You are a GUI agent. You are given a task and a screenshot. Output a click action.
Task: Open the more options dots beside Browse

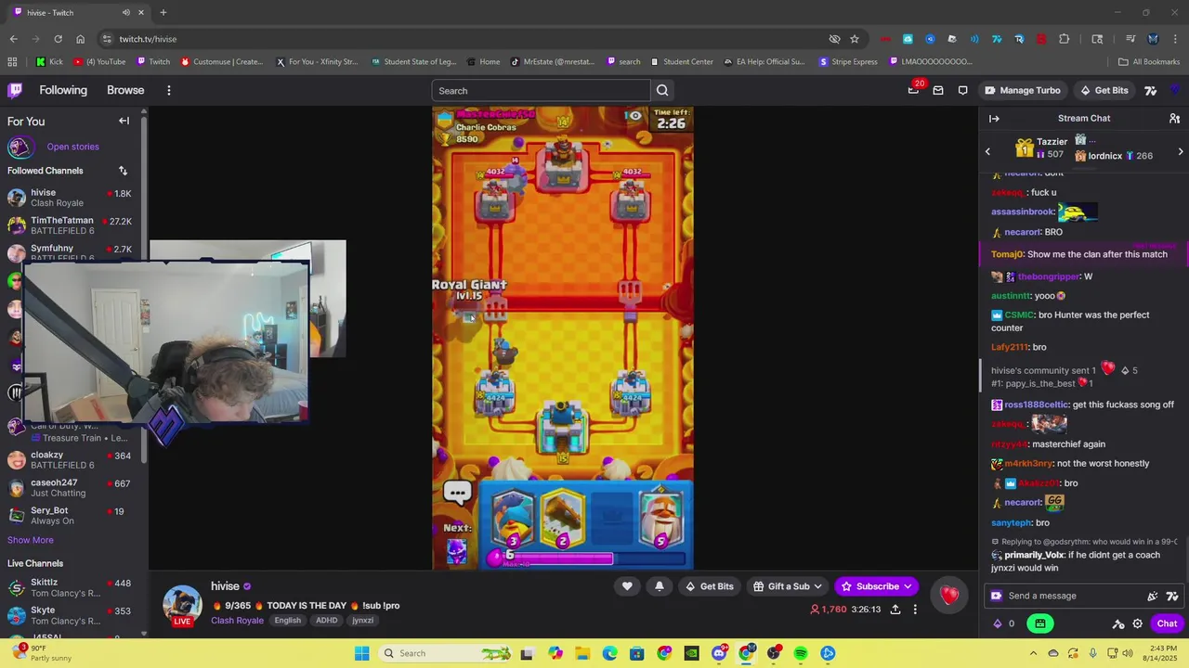click(169, 90)
